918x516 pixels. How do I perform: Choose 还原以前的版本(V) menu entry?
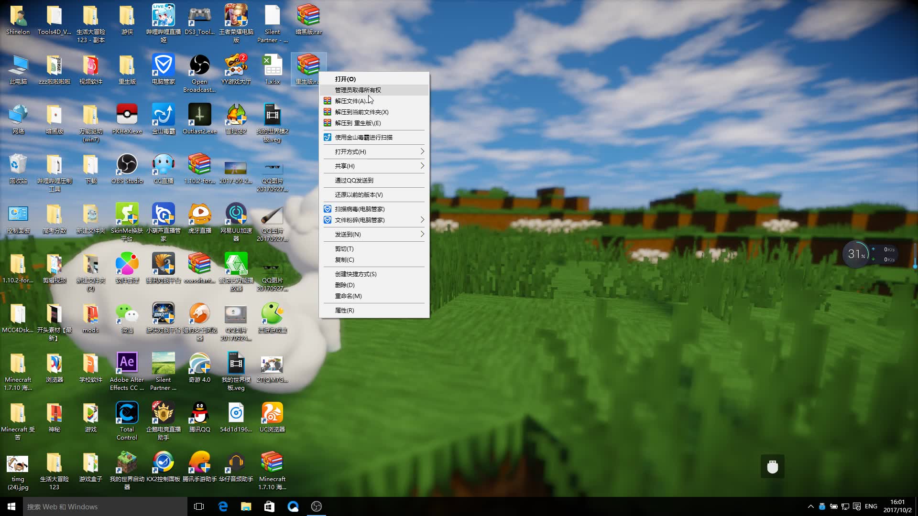click(x=374, y=194)
